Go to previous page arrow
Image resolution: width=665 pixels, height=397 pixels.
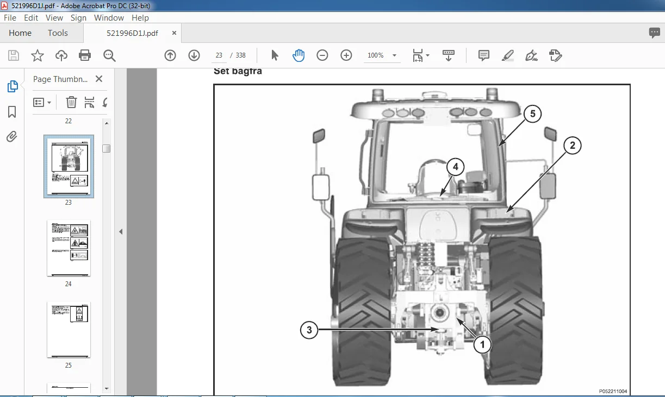170,55
